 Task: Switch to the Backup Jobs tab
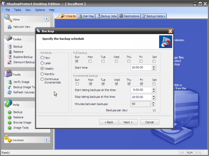(107, 16)
